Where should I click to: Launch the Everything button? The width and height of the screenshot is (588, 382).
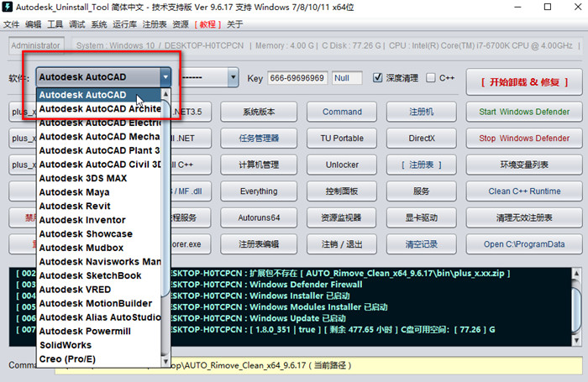tap(259, 191)
